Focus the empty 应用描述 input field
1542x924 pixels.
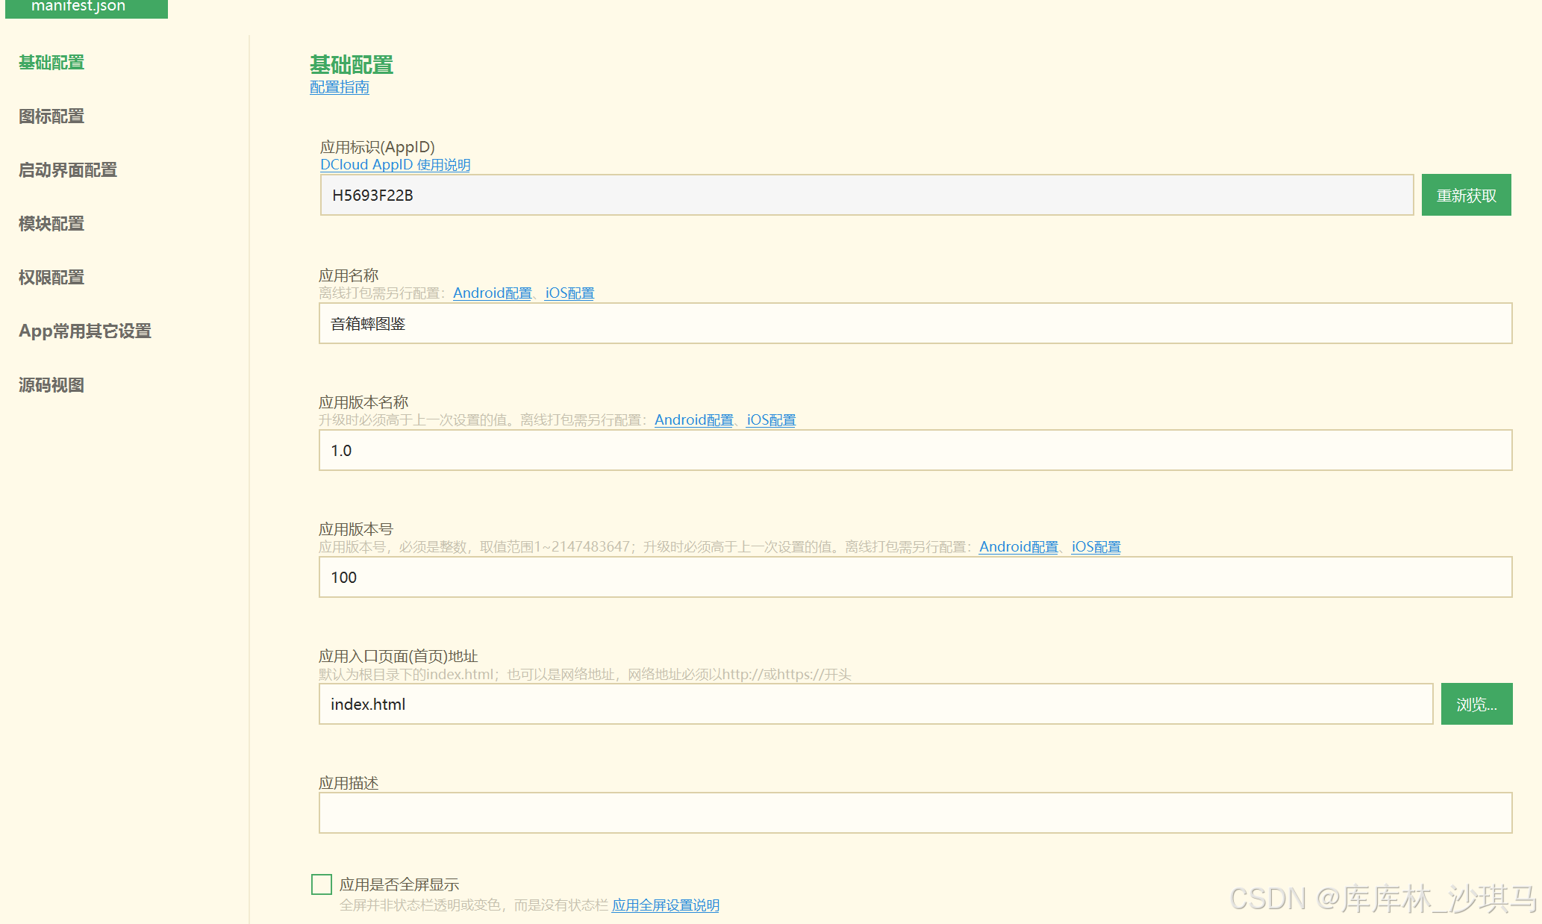915,813
